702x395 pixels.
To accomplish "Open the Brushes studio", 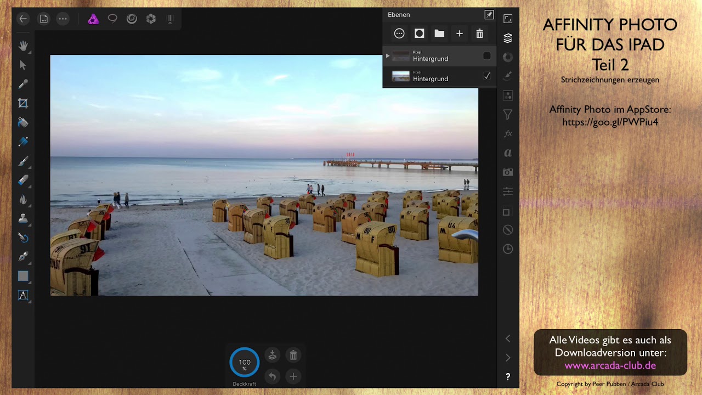I will coord(508,76).
